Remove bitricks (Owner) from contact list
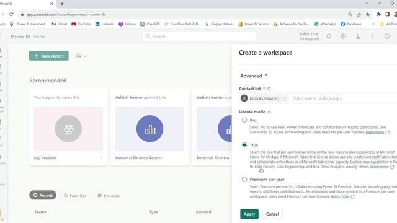This screenshot has width=397, height=223. [x=285, y=98]
